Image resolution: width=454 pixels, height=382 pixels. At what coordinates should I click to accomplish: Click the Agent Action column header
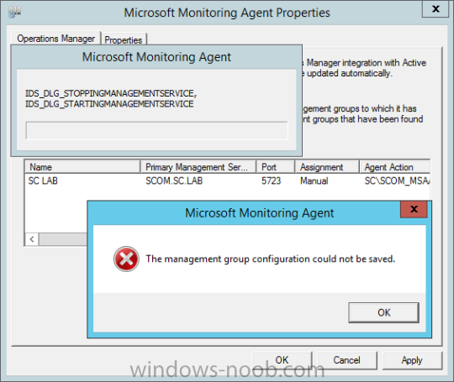point(394,167)
